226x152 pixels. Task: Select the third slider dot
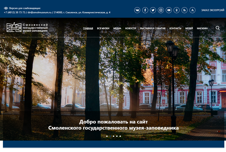coord(114,136)
